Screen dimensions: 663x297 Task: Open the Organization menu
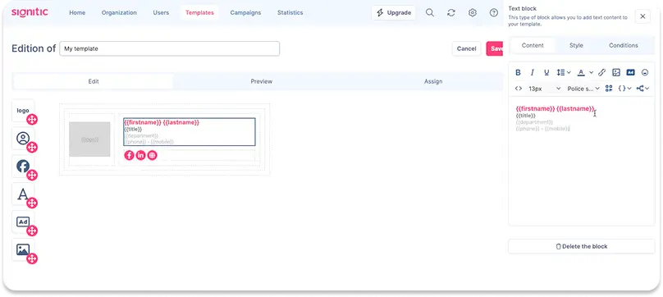point(119,12)
